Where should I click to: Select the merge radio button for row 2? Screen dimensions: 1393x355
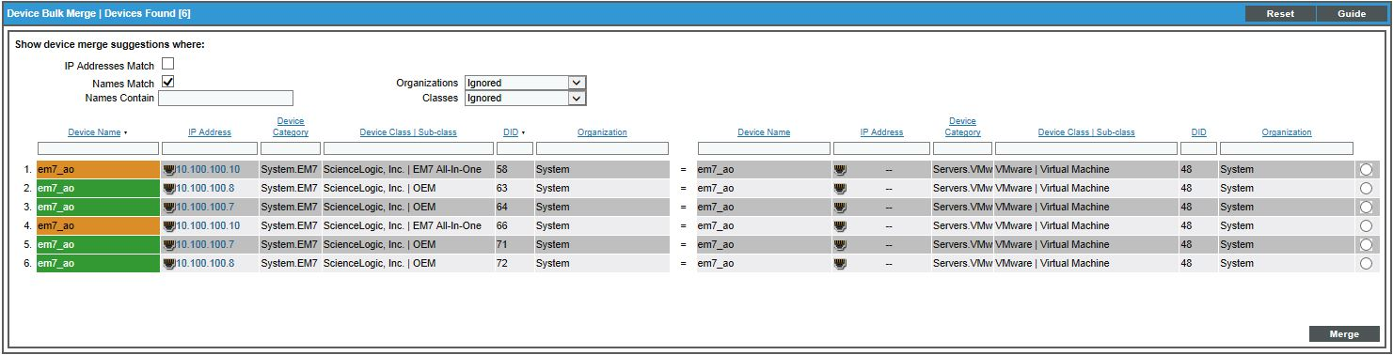tap(1366, 189)
